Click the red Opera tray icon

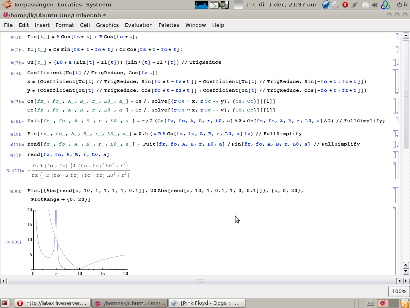pyautogui.click(x=345, y=5)
